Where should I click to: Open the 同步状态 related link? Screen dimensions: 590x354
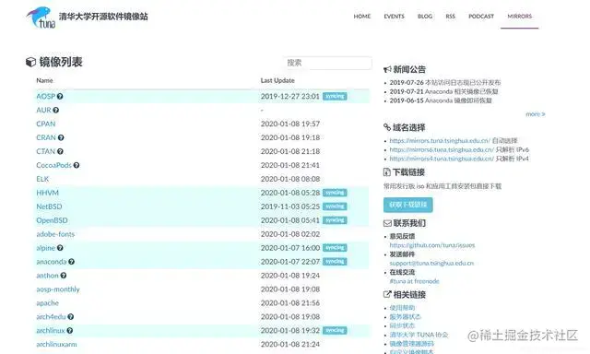point(402,325)
